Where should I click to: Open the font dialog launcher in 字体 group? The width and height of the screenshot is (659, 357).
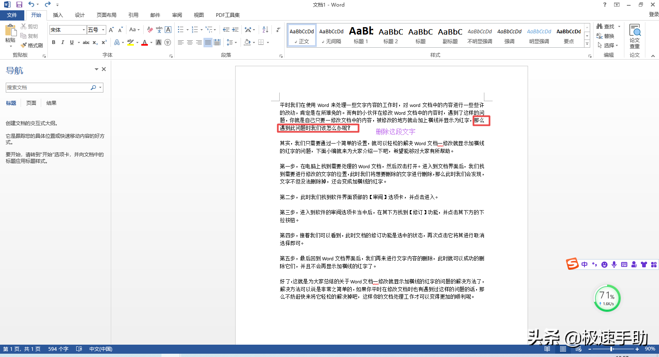pyautogui.click(x=171, y=56)
